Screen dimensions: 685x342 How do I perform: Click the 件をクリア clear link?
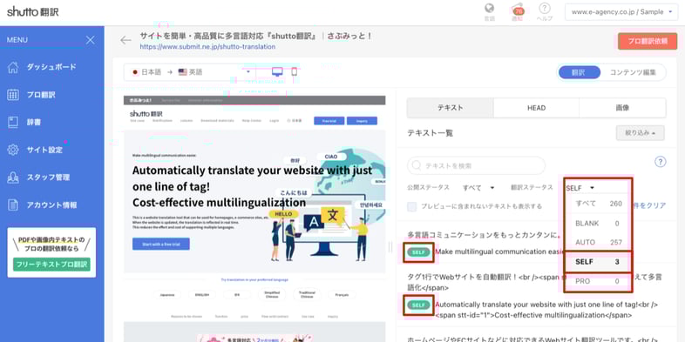click(x=648, y=205)
